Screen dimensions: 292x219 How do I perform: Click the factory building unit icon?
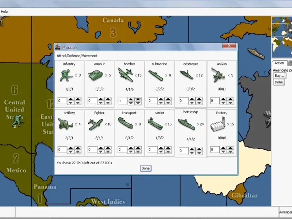218,124
